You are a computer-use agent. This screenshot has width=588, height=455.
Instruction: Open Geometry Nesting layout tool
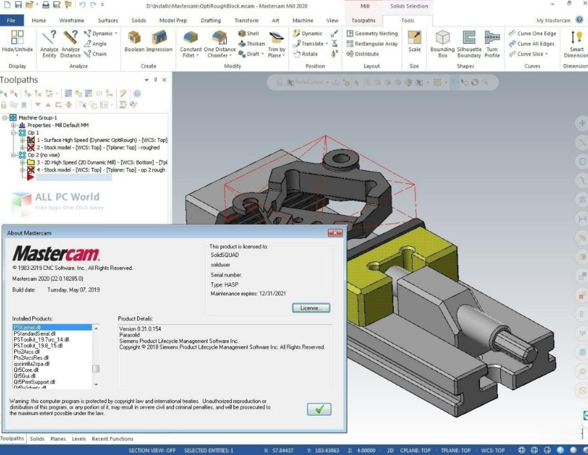pos(372,33)
